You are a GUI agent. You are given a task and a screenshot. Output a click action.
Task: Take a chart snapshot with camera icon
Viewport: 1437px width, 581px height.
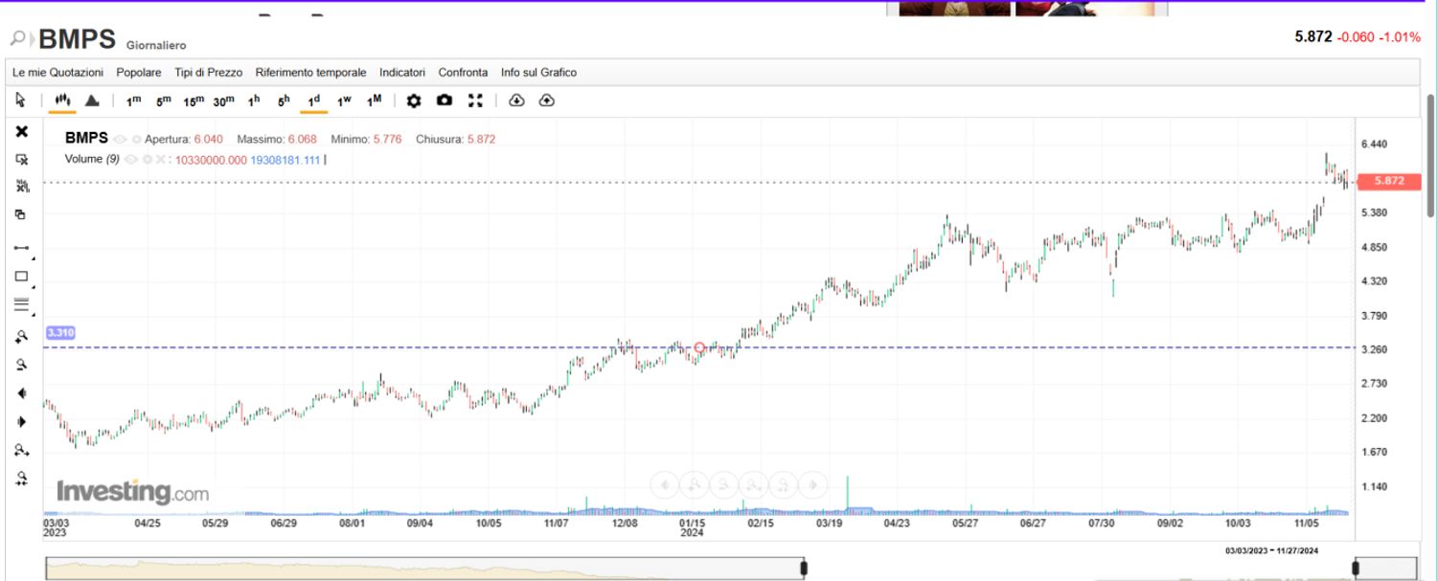(445, 101)
